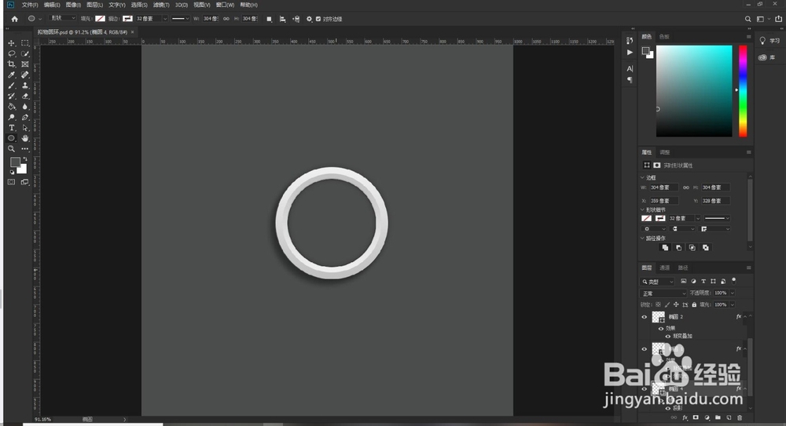
Task: Select the Ellipse shape tool
Action: pos(12,138)
